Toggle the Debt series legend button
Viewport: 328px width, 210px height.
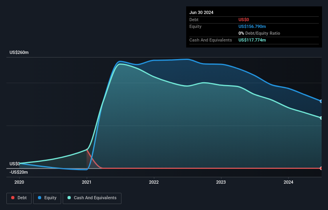click(19, 198)
